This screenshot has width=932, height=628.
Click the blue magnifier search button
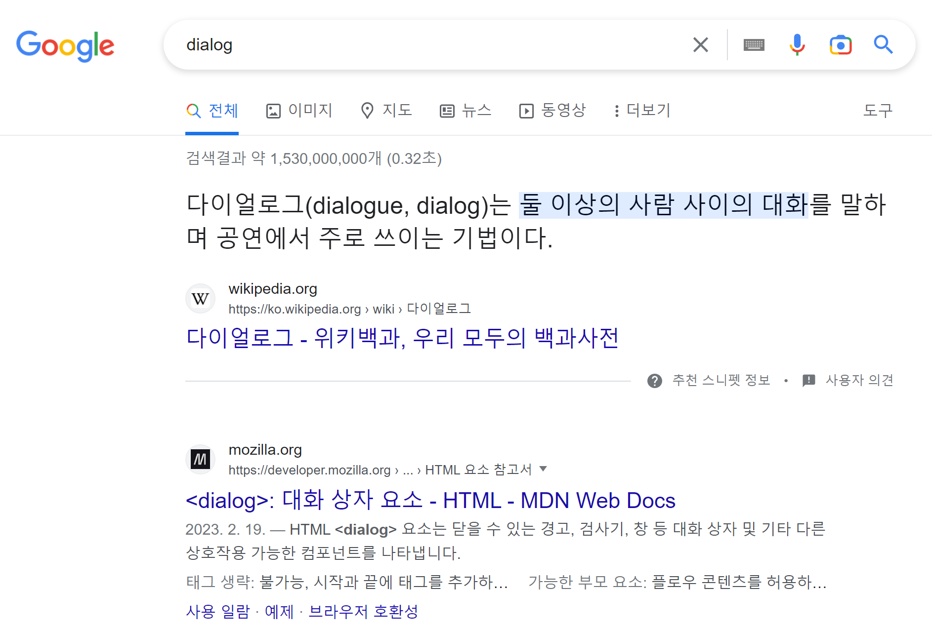click(x=883, y=45)
